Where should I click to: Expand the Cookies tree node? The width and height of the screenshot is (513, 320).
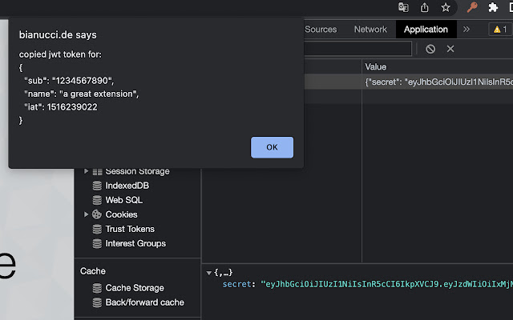coord(87,214)
